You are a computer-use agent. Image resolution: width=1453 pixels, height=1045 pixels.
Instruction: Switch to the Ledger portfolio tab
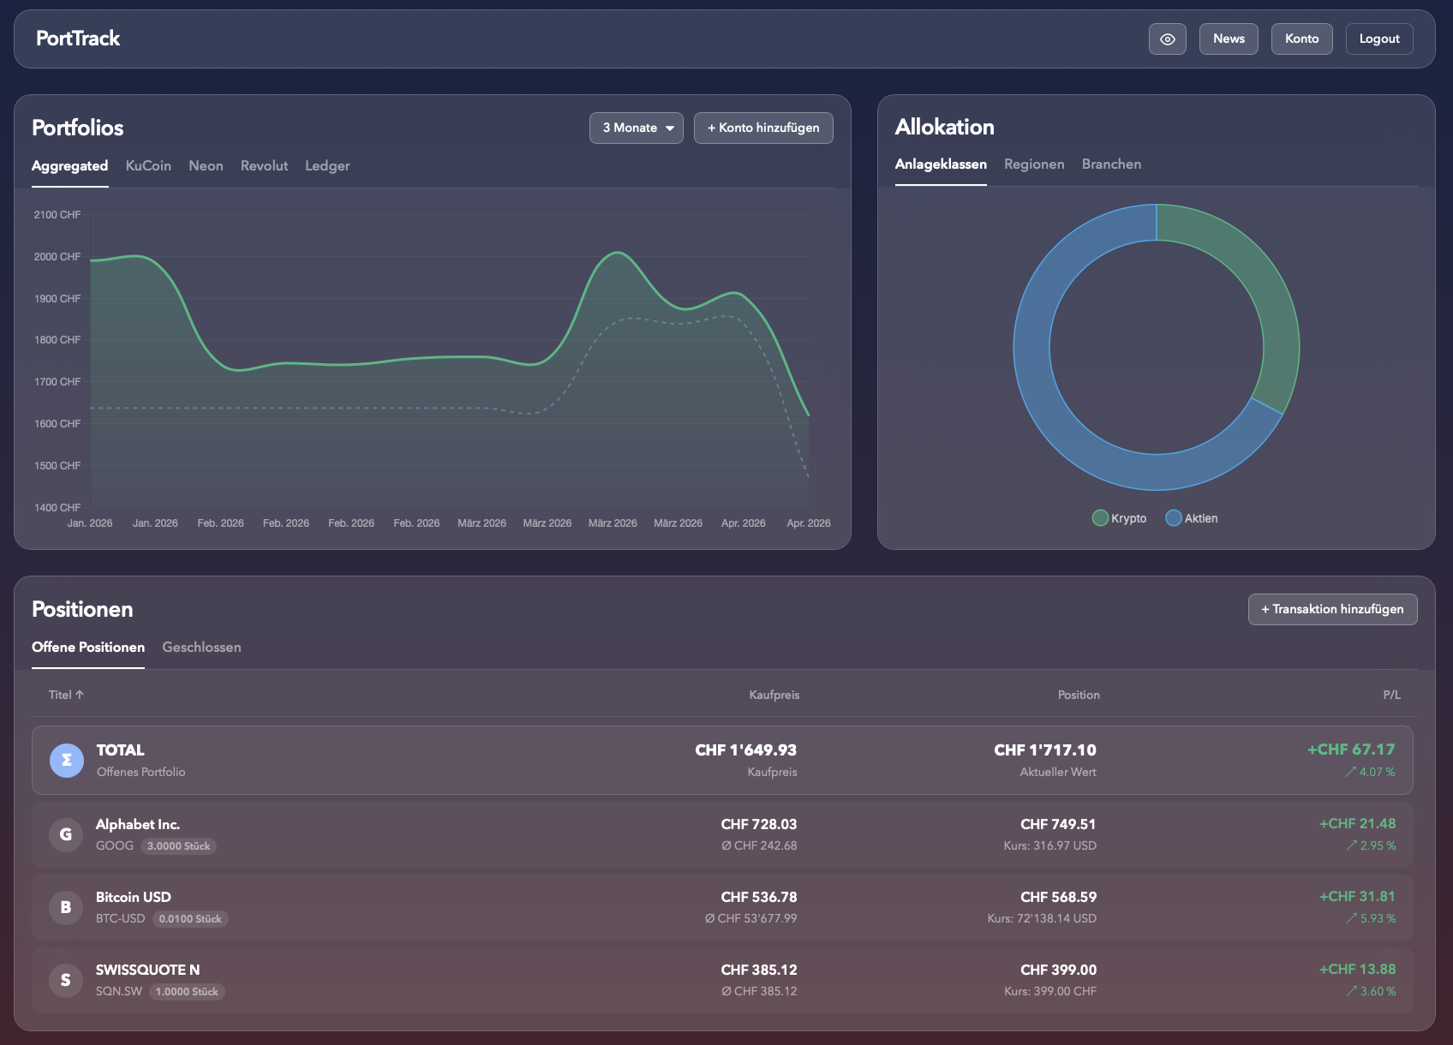click(x=327, y=166)
